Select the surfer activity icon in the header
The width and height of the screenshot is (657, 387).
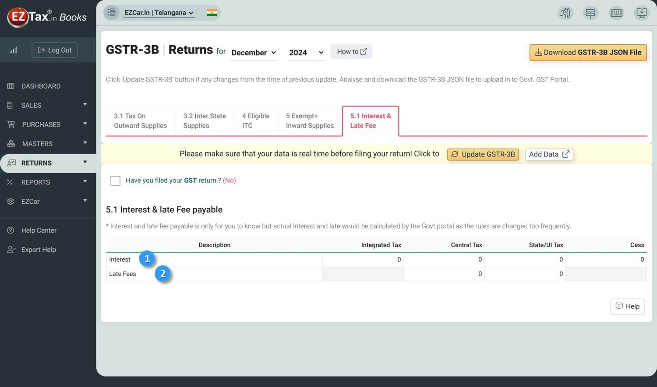[565, 13]
